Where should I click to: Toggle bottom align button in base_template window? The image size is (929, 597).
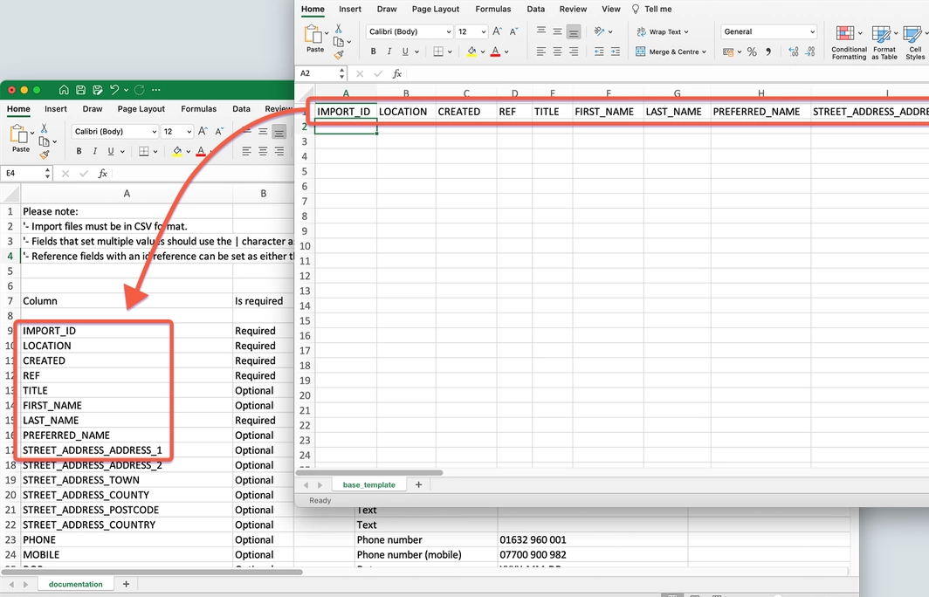coord(574,31)
